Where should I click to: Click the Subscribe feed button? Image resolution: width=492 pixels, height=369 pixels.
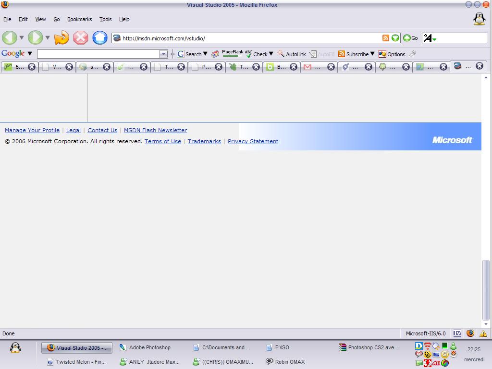(353, 54)
